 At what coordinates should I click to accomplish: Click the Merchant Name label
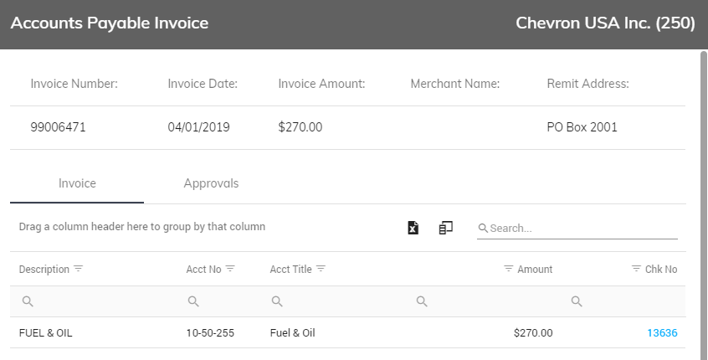(455, 84)
